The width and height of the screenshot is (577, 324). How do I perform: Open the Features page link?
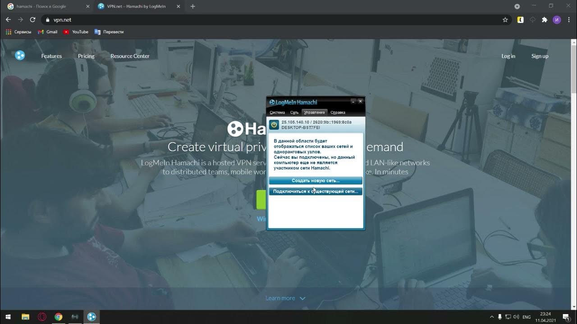(x=51, y=56)
